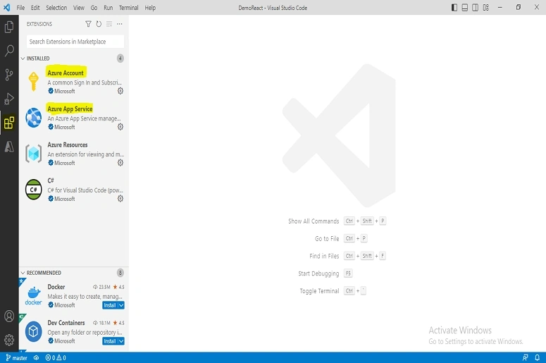
Task: Open the File menu
Action: click(20, 8)
